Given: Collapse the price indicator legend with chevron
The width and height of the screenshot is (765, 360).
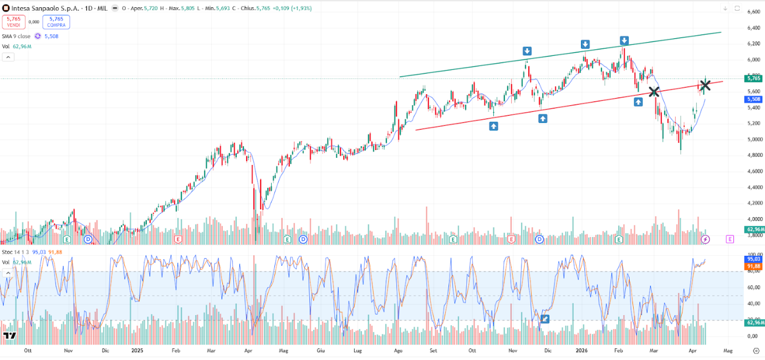Looking at the screenshot, I should (x=8, y=56).
